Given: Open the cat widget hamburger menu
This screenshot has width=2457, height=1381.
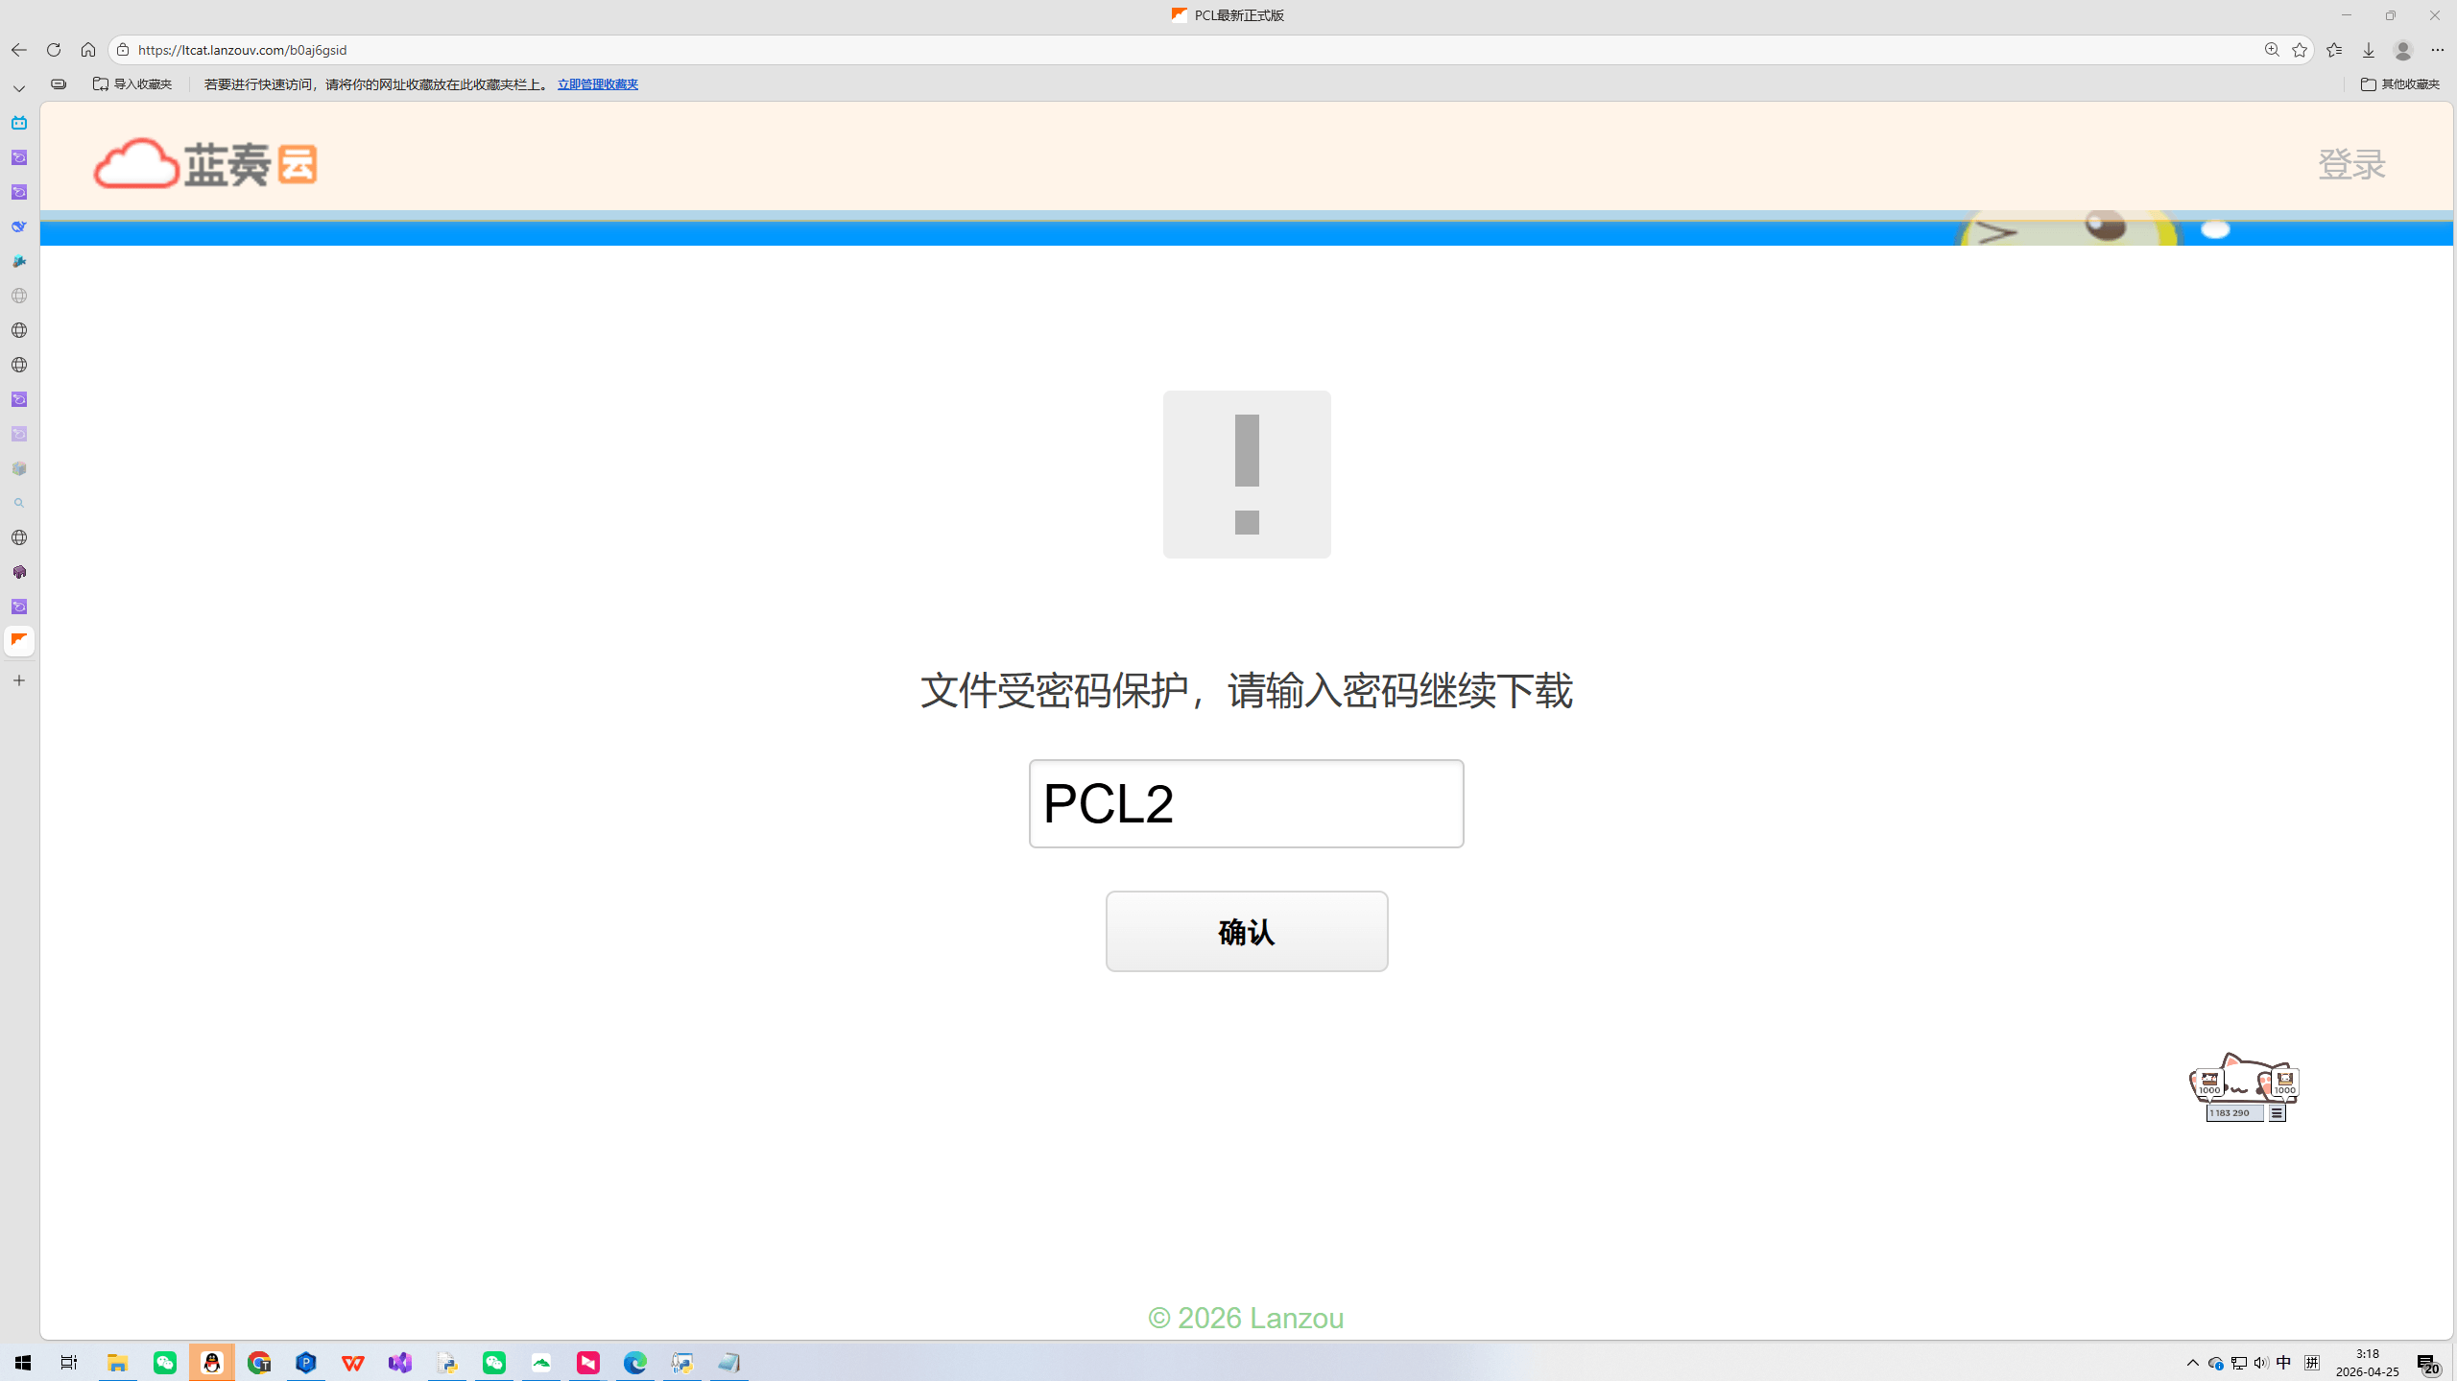Looking at the screenshot, I should (x=2277, y=1113).
